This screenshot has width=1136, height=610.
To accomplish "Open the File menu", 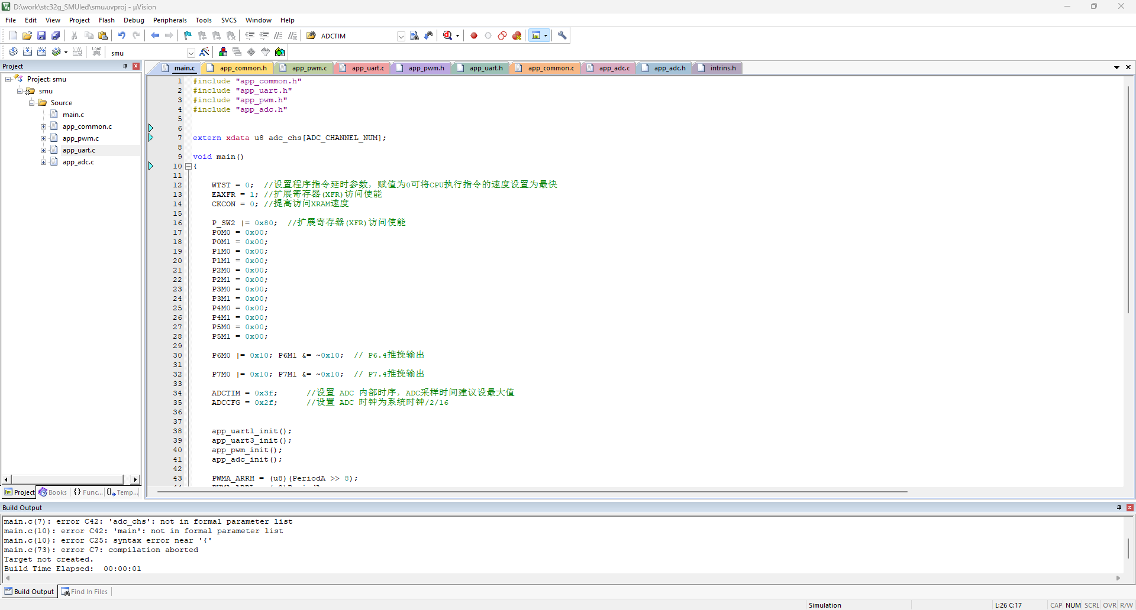I will (11, 20).
